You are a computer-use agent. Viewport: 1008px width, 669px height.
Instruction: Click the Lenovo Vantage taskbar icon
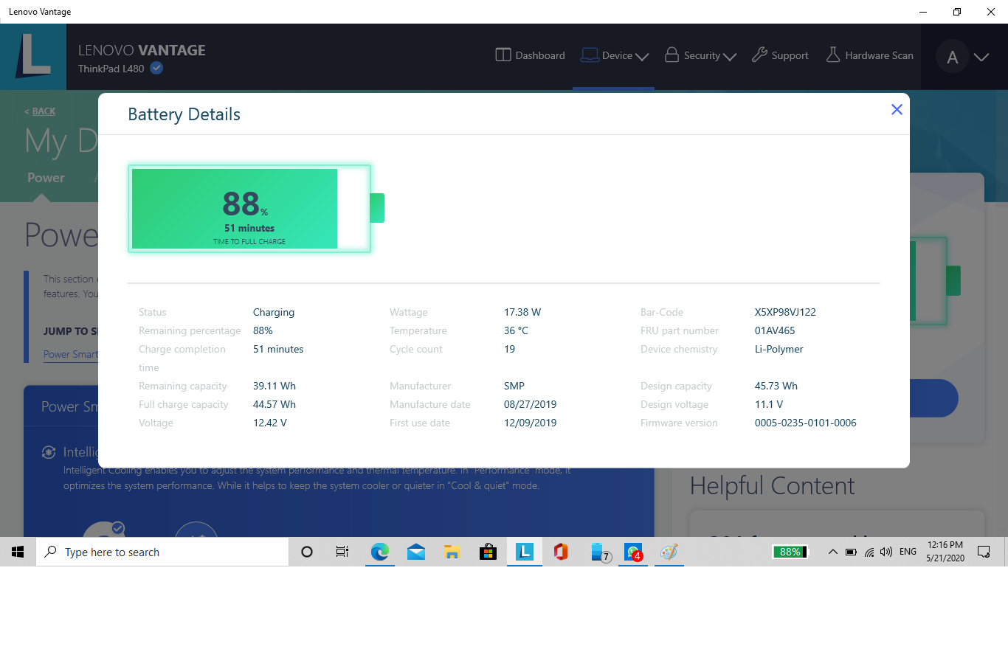[525, 552]
